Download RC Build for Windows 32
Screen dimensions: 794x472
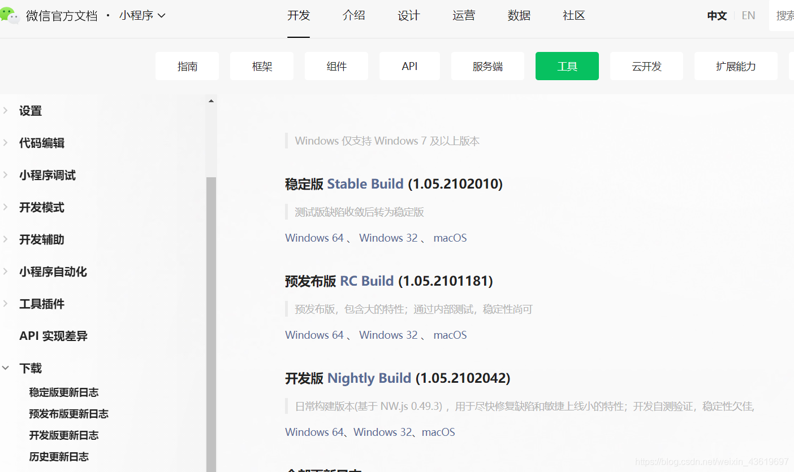(389, 335)
